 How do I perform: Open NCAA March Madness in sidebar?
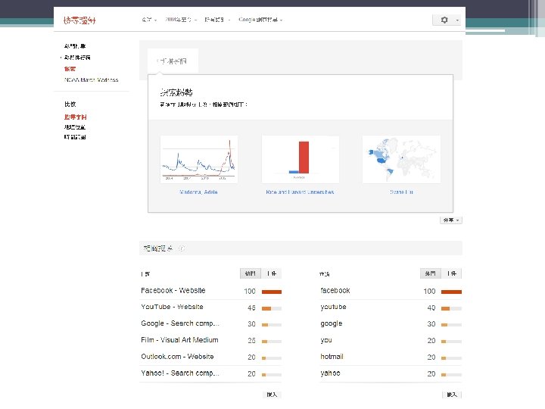[91, 80]
